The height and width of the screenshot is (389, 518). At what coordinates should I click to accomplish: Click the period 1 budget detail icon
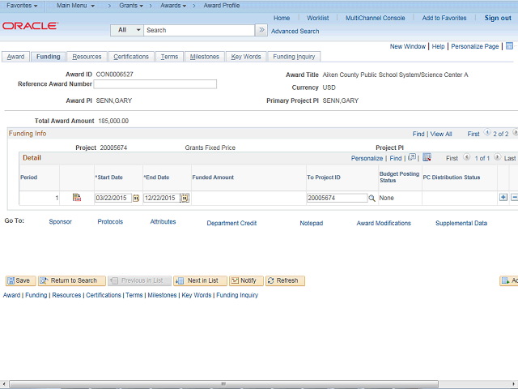77,198
